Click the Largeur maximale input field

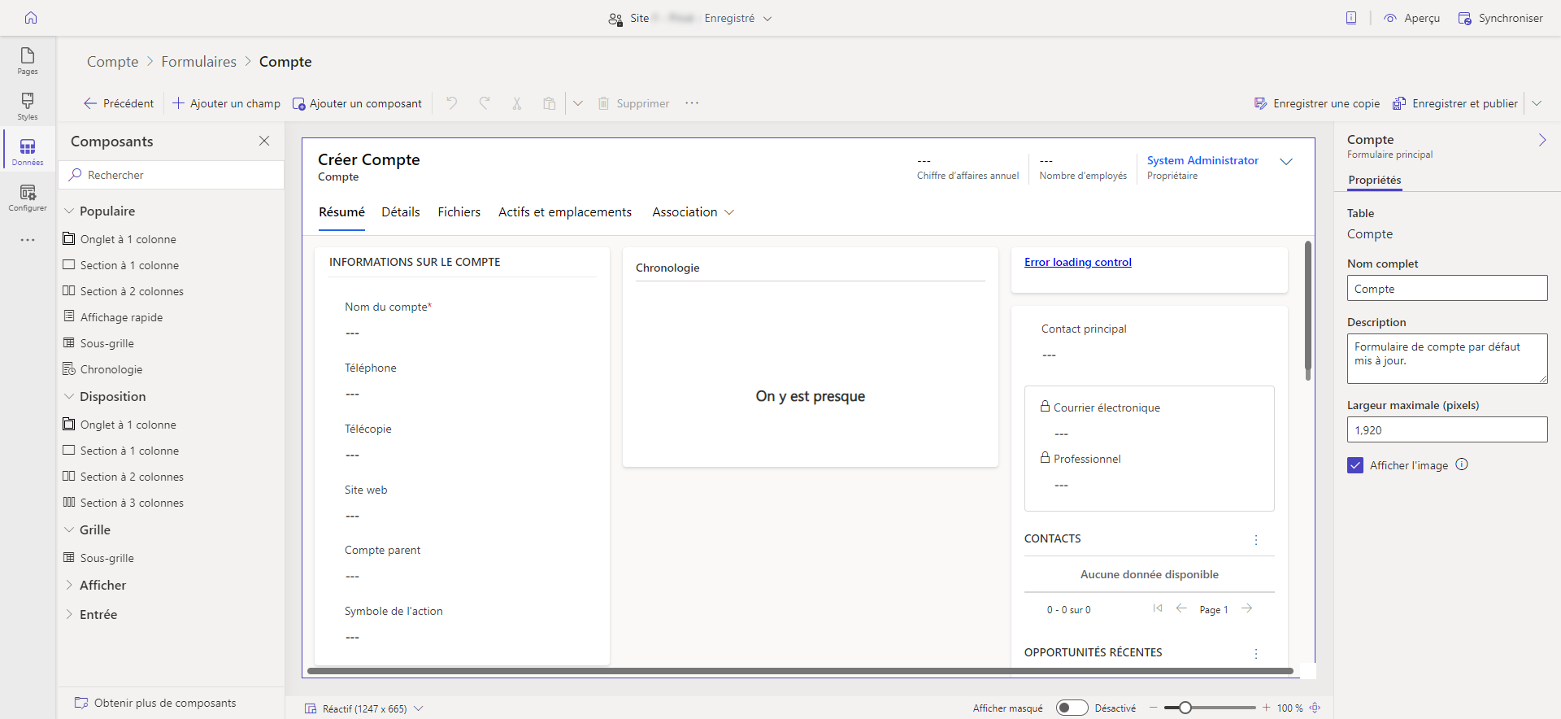[1447, 429]
